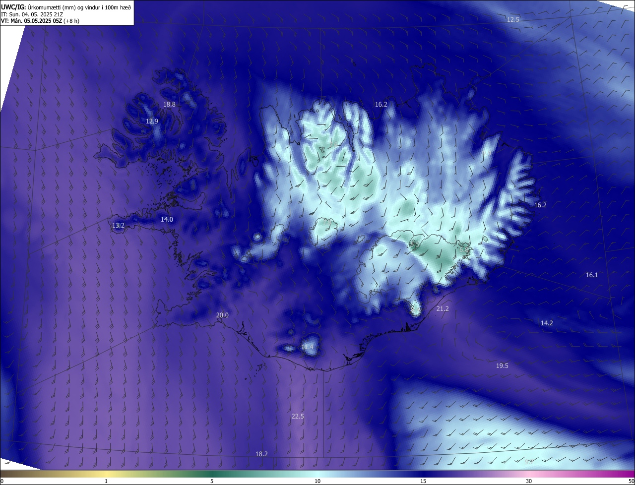Click the 0 tick on the color scale
635x485 pixels.
[2, 481]
